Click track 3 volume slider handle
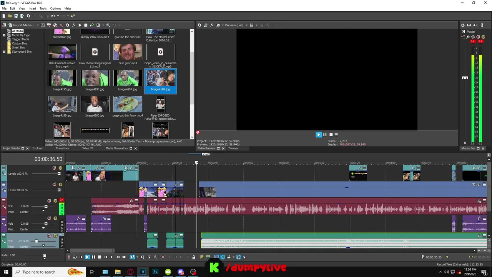This screenshot has height=277, width=492. click(46, 206)
